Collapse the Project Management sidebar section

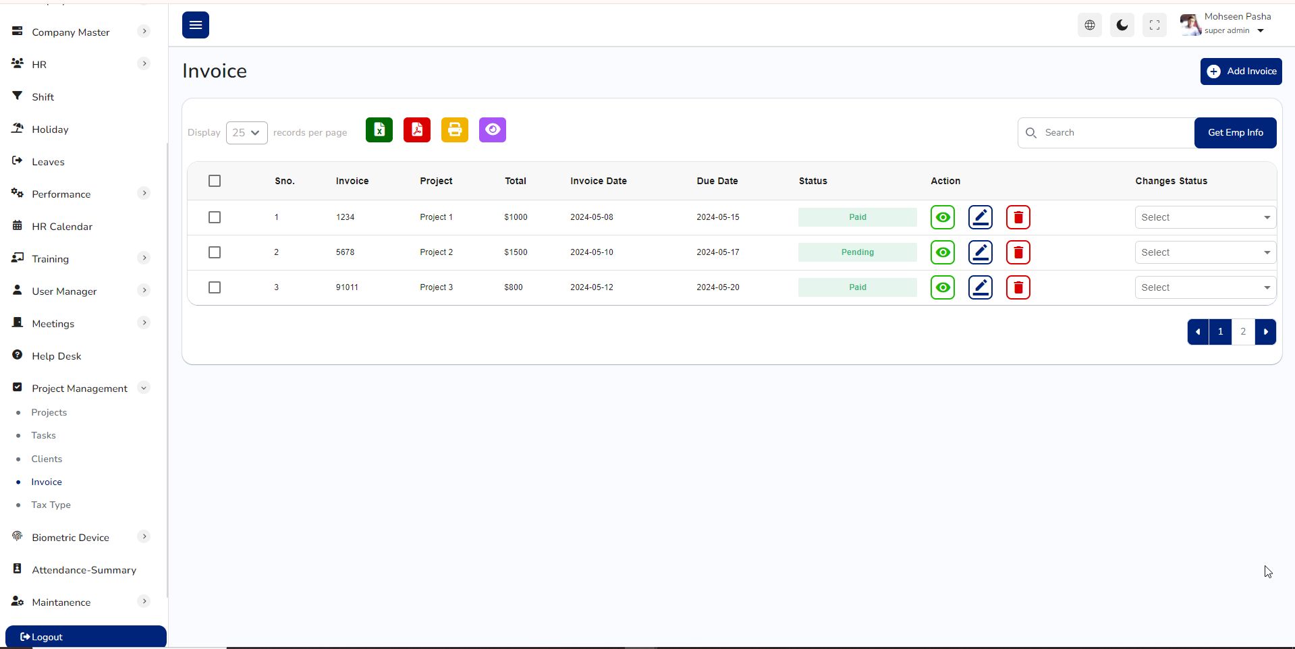[x=144, y=388]
